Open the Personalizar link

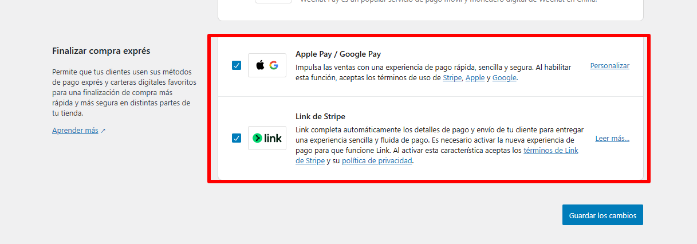click(609, 66)
